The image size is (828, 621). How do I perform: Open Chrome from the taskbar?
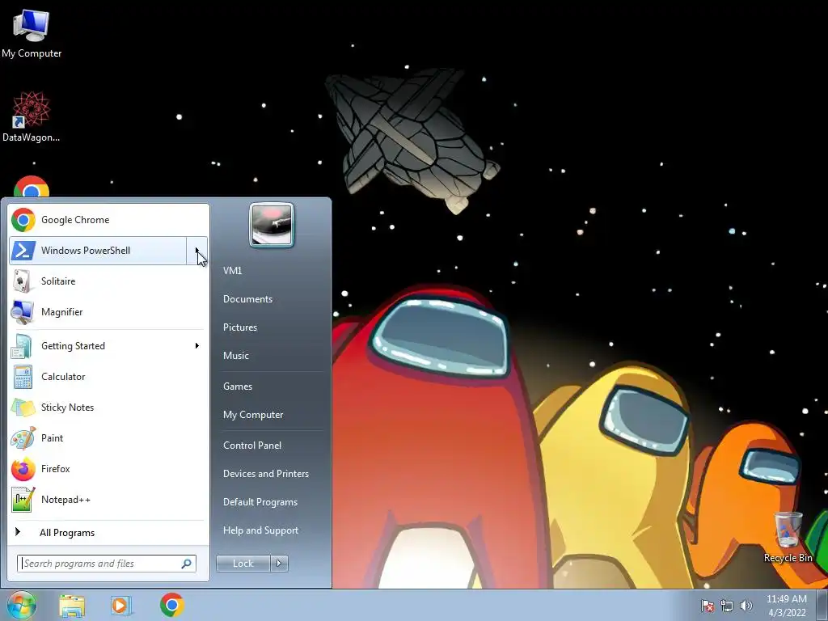click(172, 605)
